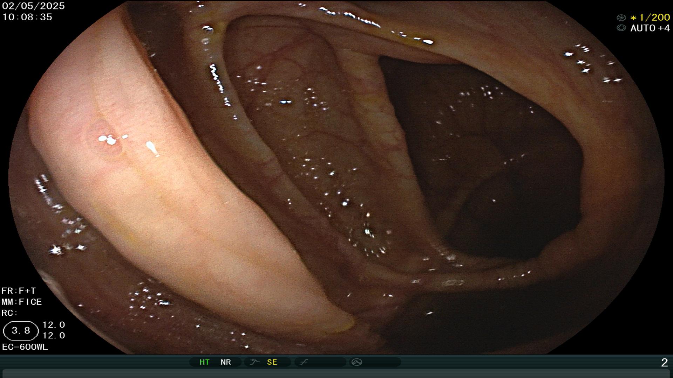Select the AUTO +4 brightness value

tap(650, 28)
